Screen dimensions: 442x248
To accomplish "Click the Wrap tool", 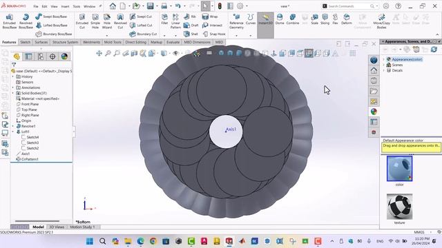I will pyautogui.click(x=210, y=17).
